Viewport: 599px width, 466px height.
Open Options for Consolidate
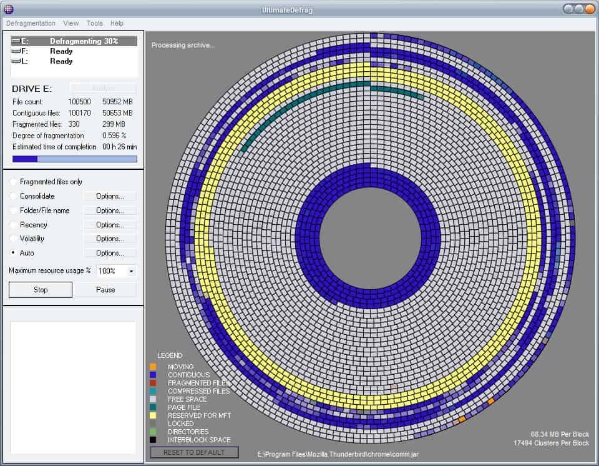pos(110,196)
